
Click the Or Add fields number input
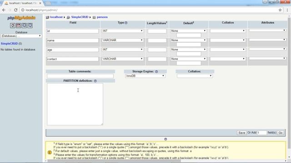coord(262,133)
